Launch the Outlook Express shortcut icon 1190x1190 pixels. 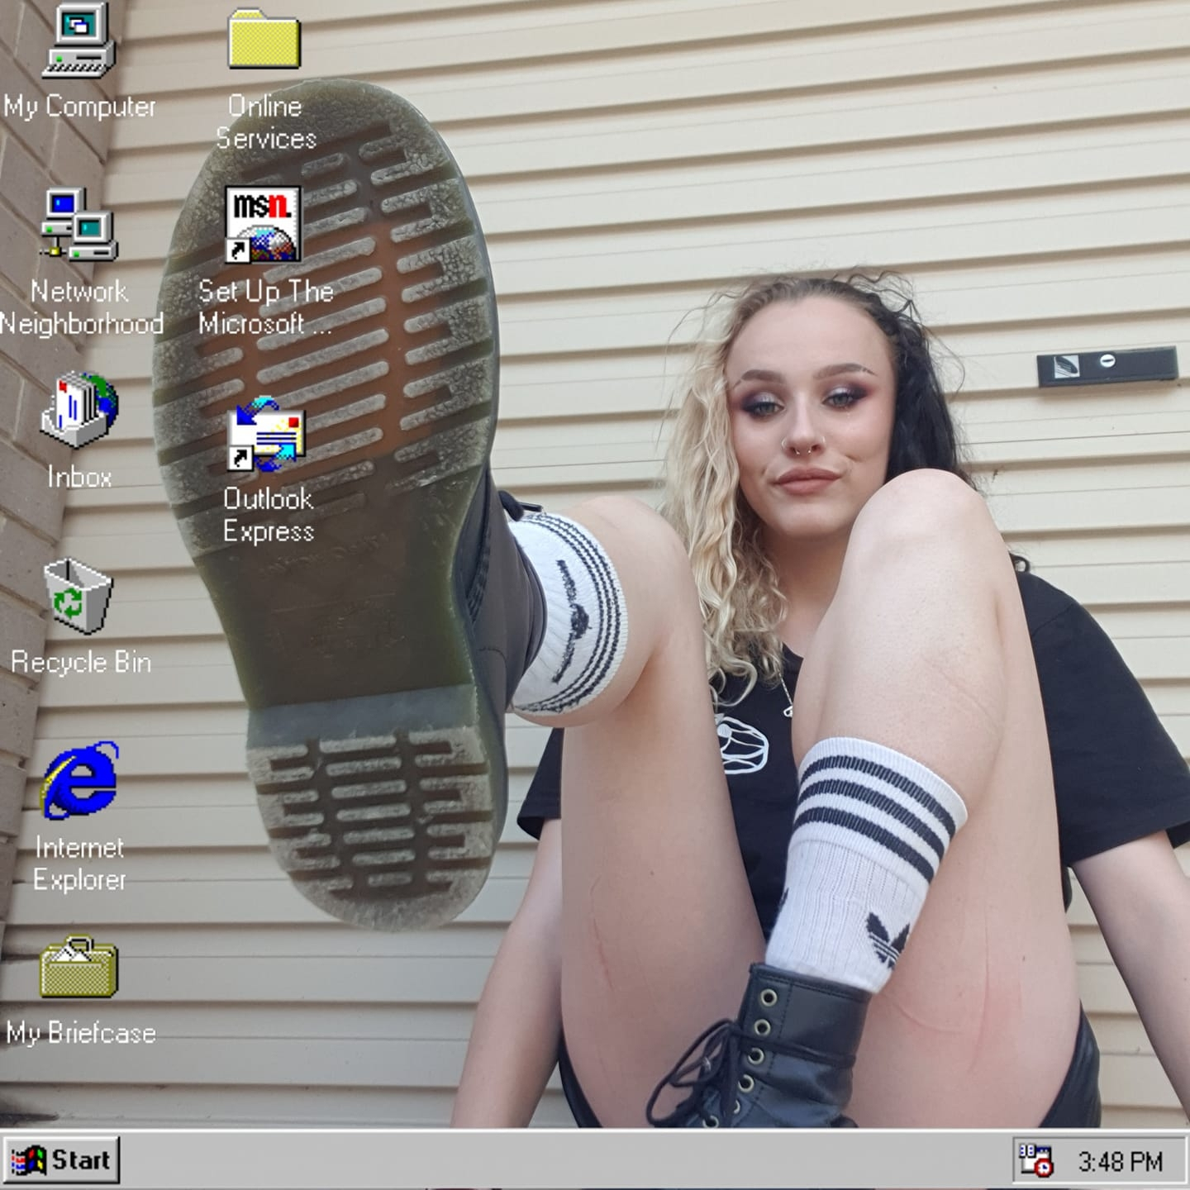[266, 434]
